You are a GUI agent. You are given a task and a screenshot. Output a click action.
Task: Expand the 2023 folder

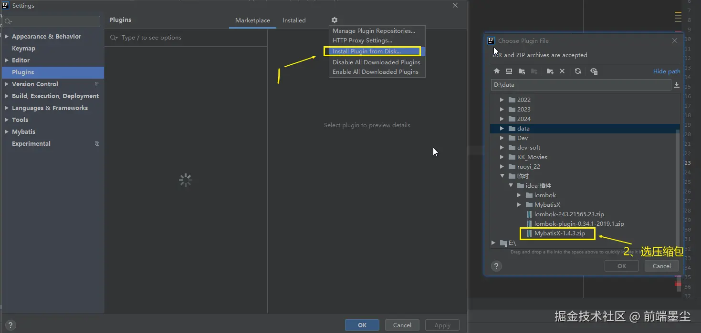pos(502,110)
